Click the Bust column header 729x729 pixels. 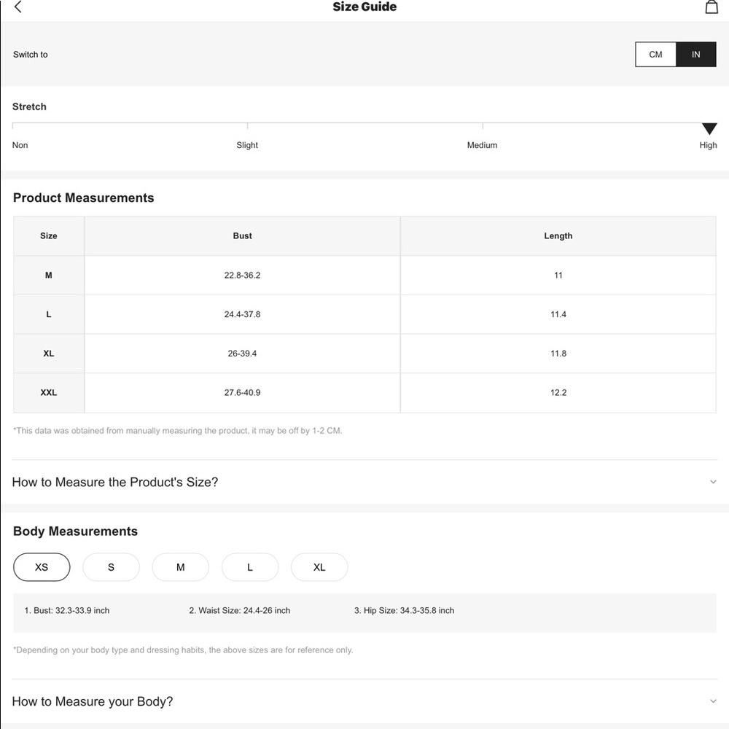(242, 236)
